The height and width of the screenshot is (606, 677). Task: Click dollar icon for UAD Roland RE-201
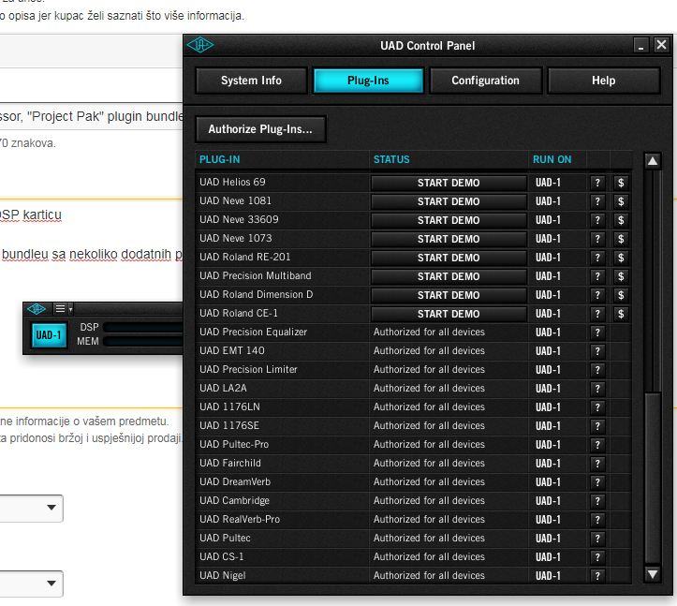click(621, 258)
